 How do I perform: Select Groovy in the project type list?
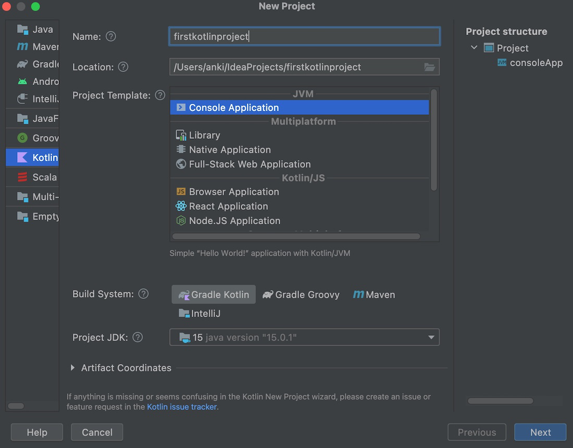(32, 138)
